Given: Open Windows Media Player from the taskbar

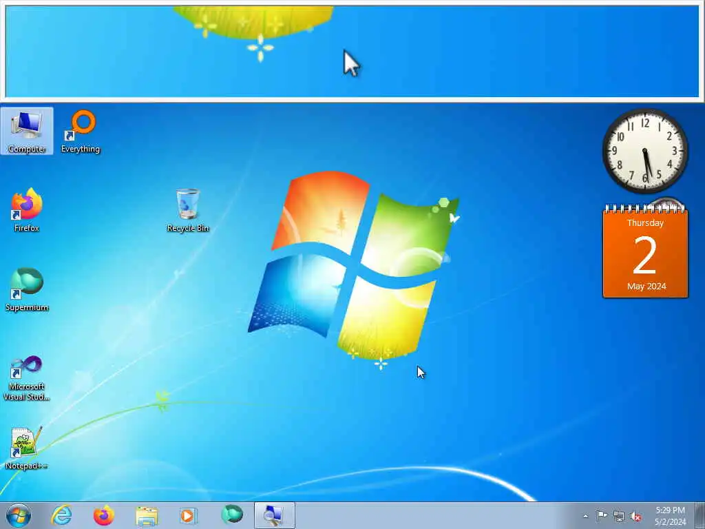Looking at the screenshot, I should tap(189, 515).
